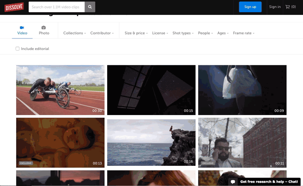Open the man on phone clip
Image resolution: width=303 pixels, height=186 pixels.
242,143
